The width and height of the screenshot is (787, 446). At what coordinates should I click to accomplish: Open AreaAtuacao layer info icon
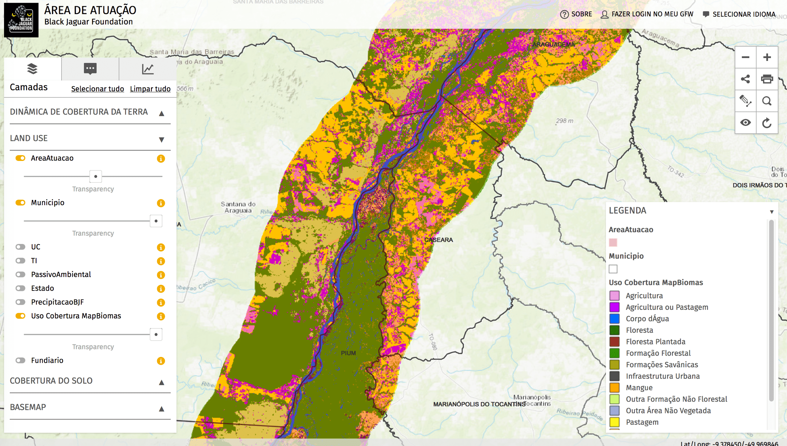161,158
